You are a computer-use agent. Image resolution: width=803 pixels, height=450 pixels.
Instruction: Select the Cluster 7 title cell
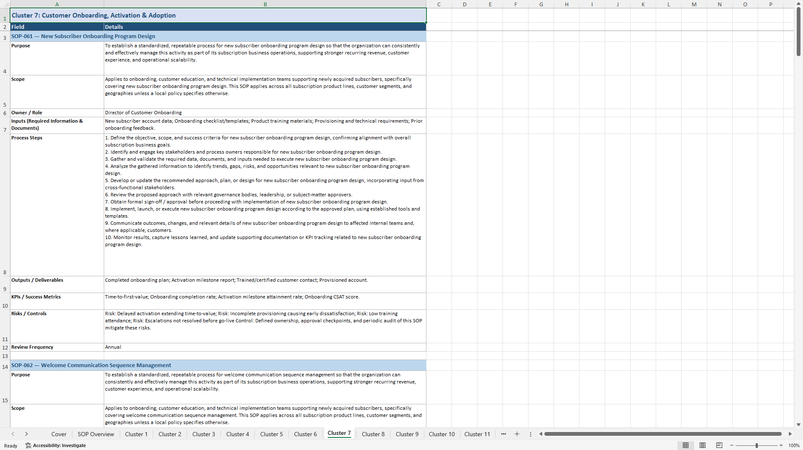(218, 15)
